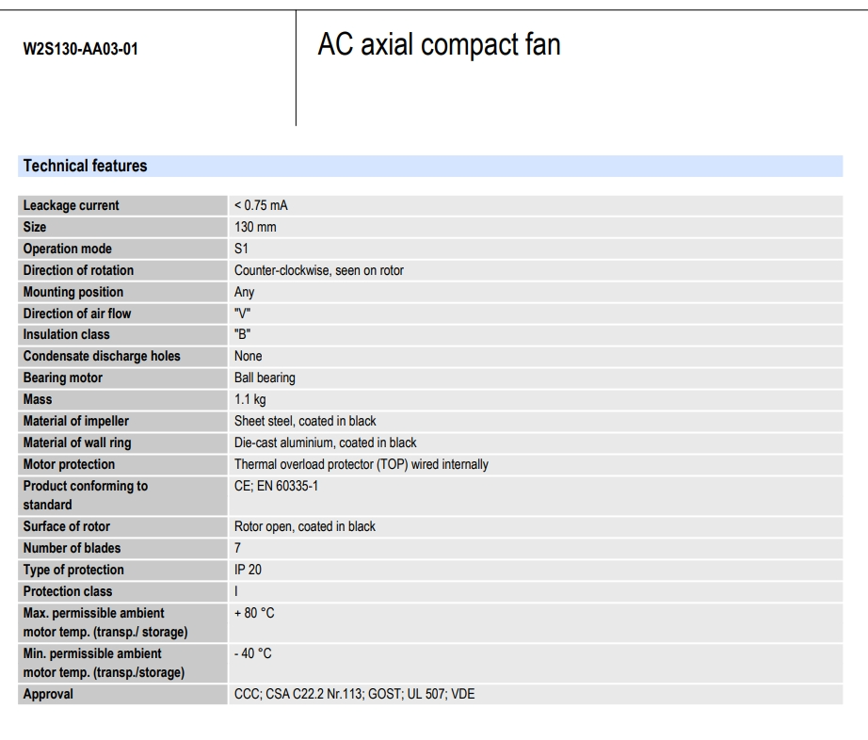Select Sheet steel, coated in black text

tap(305, 421)
